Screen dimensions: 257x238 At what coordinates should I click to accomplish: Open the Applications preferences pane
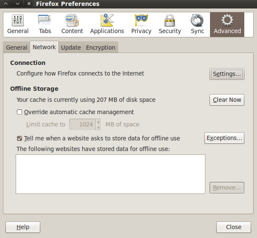pos(107,25)
